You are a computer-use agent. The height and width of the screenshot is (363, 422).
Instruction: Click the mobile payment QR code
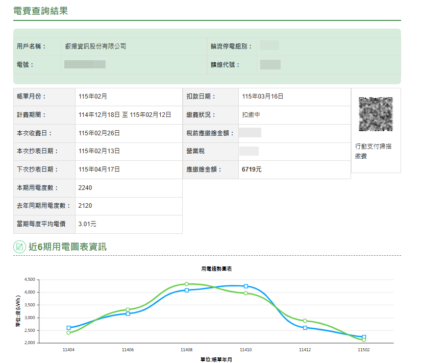376,114
